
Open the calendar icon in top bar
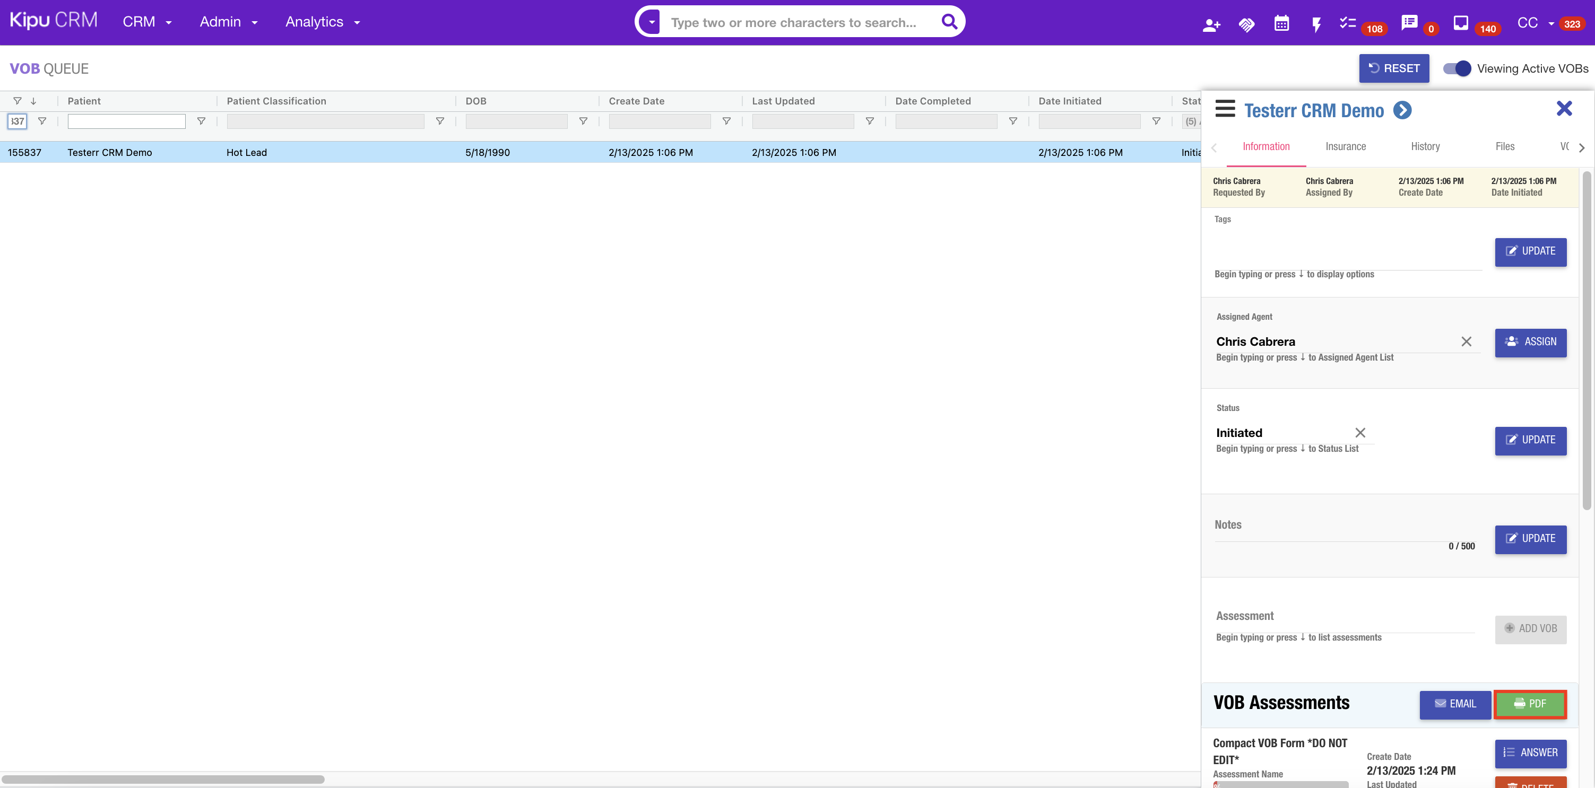(1281, 23)
